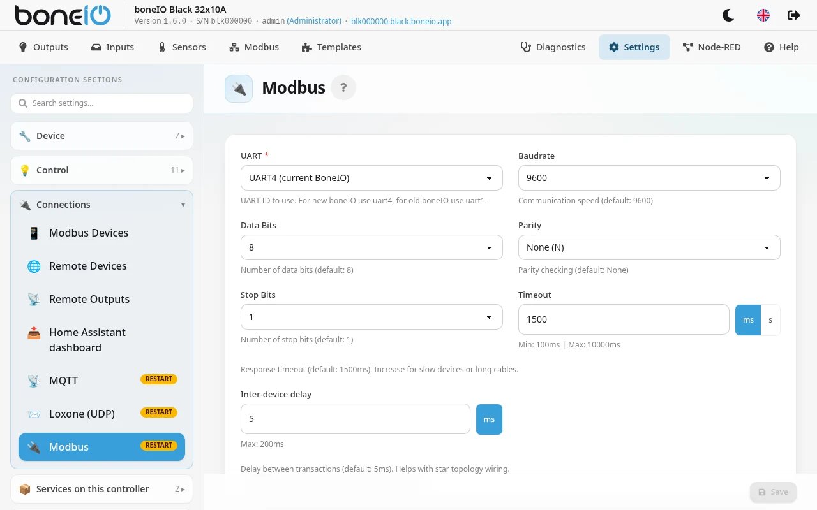Click the Save button
The height and width of the screenshot is (510, 817).
[x=773, y=492]
